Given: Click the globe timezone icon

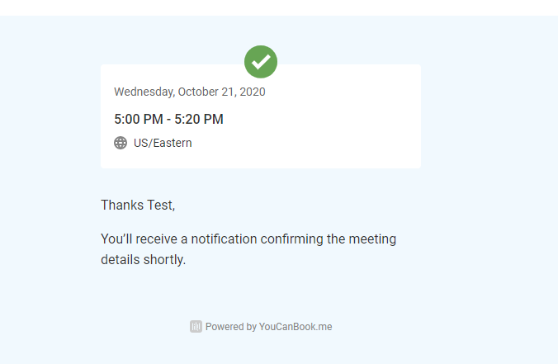Looking at the screenshot, I should pyautogui.click(x=121, y=143).
